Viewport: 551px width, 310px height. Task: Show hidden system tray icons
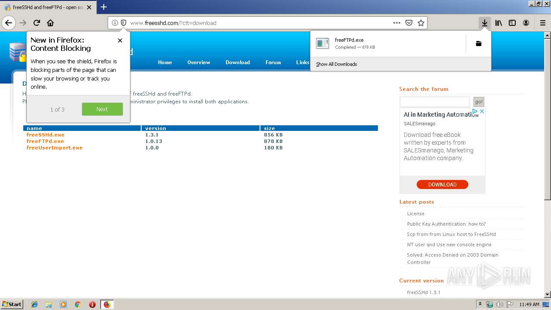[480, 304]
